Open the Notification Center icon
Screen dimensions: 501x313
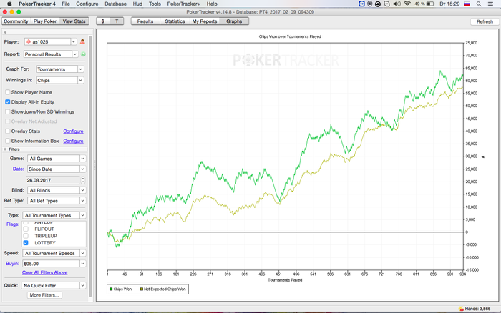point(490,4)
